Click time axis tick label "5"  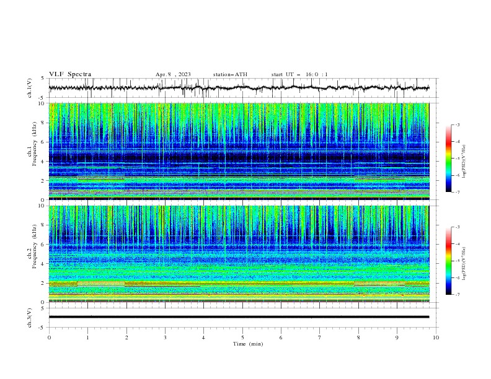coord(242,338)
